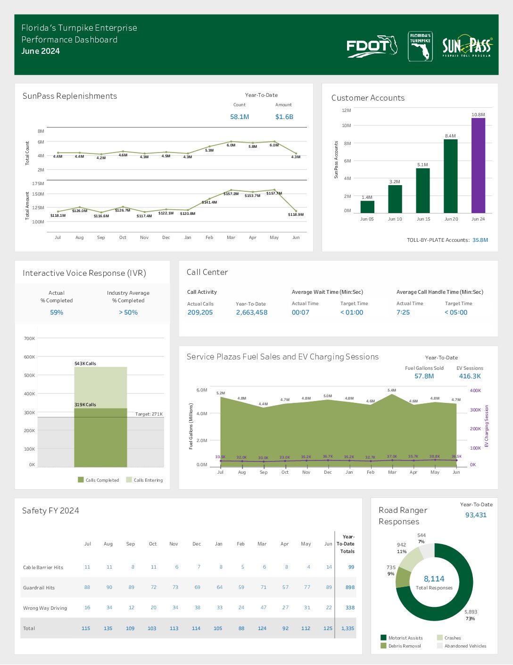Viewport: 513px width, 665px height.
Task: Click the safety grand total "1,335"
Action: point(348,628)
